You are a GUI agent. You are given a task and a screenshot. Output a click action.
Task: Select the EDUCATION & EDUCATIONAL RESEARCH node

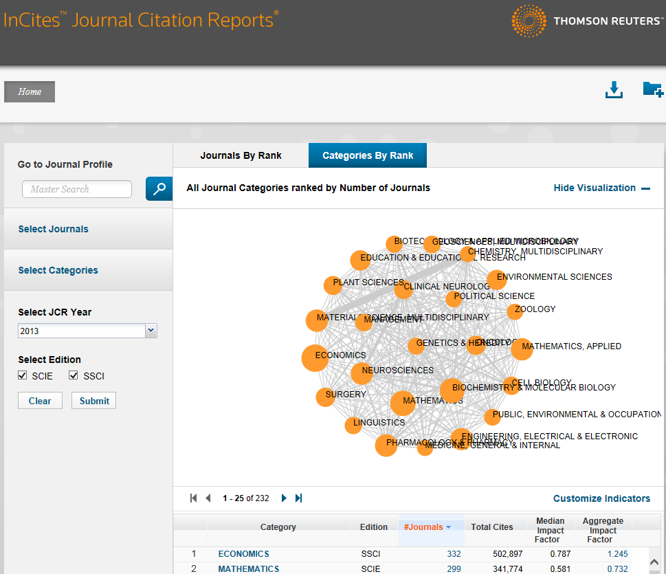pyautogui.click(x=360, y=260)
